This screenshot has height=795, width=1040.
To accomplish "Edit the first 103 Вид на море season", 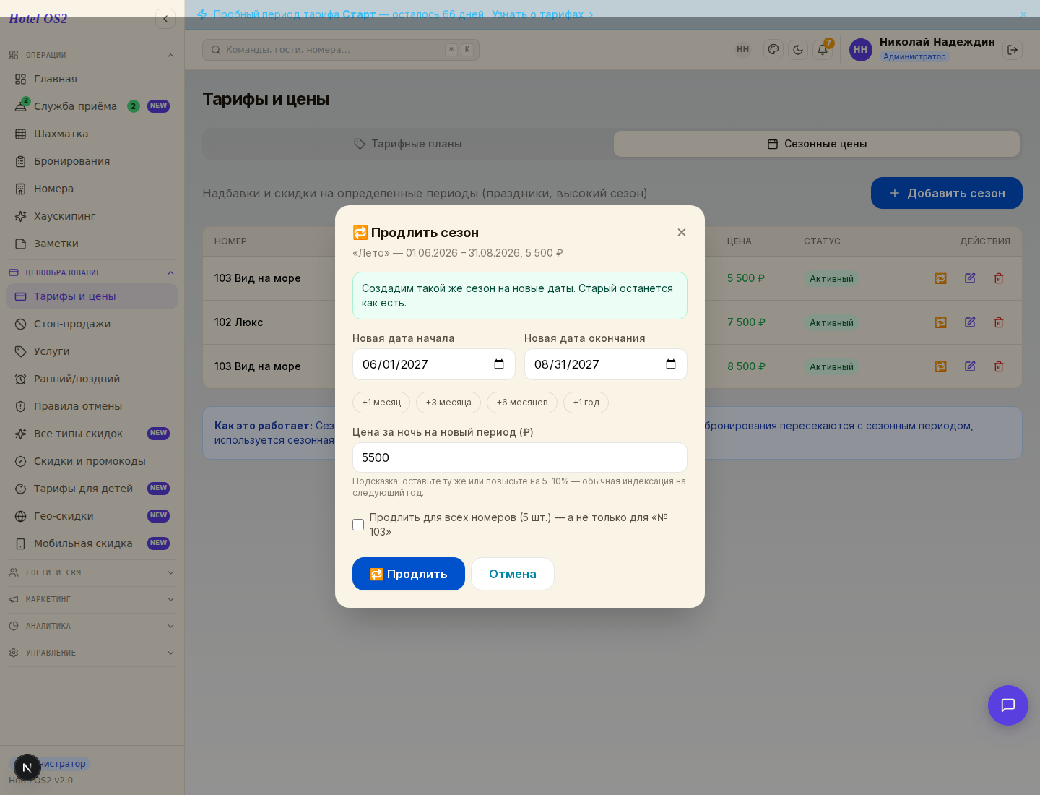I will [970, 278].
